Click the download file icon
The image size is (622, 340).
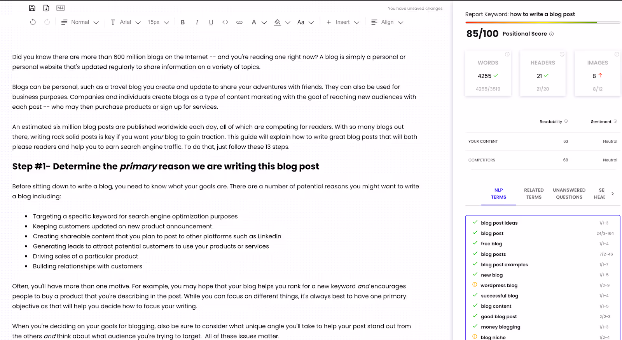click(x=46, y=8)
